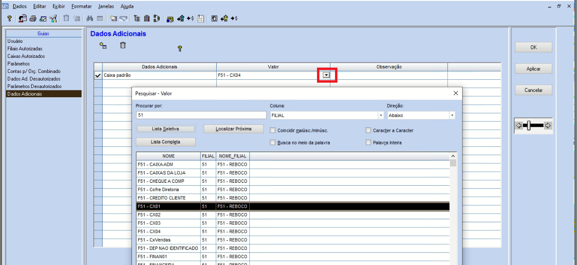Select Contas p/ Orç. Combinado guide

coord(44,71)
